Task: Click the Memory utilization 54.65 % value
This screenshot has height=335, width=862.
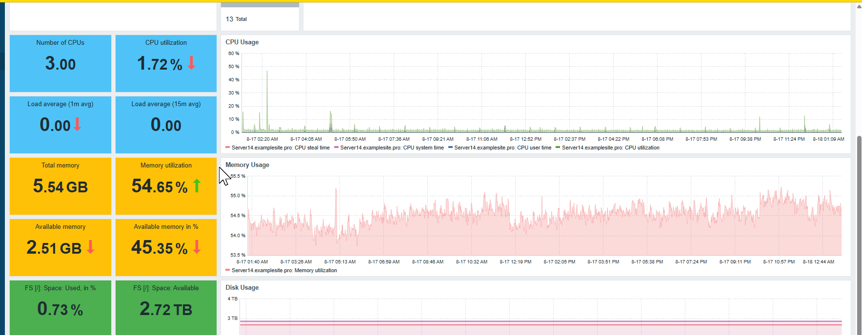Action: tap(160, 186)
